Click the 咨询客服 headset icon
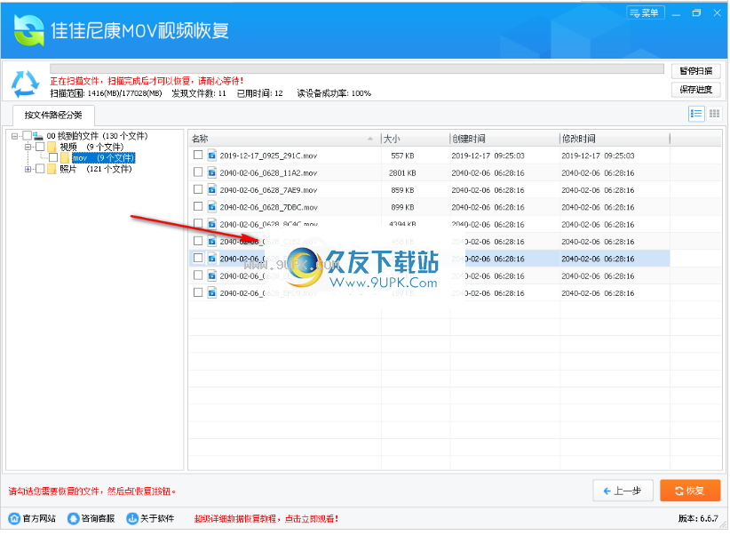Image resolution: width=730 pixels, height=535 pixels. (x=73, y=518)
